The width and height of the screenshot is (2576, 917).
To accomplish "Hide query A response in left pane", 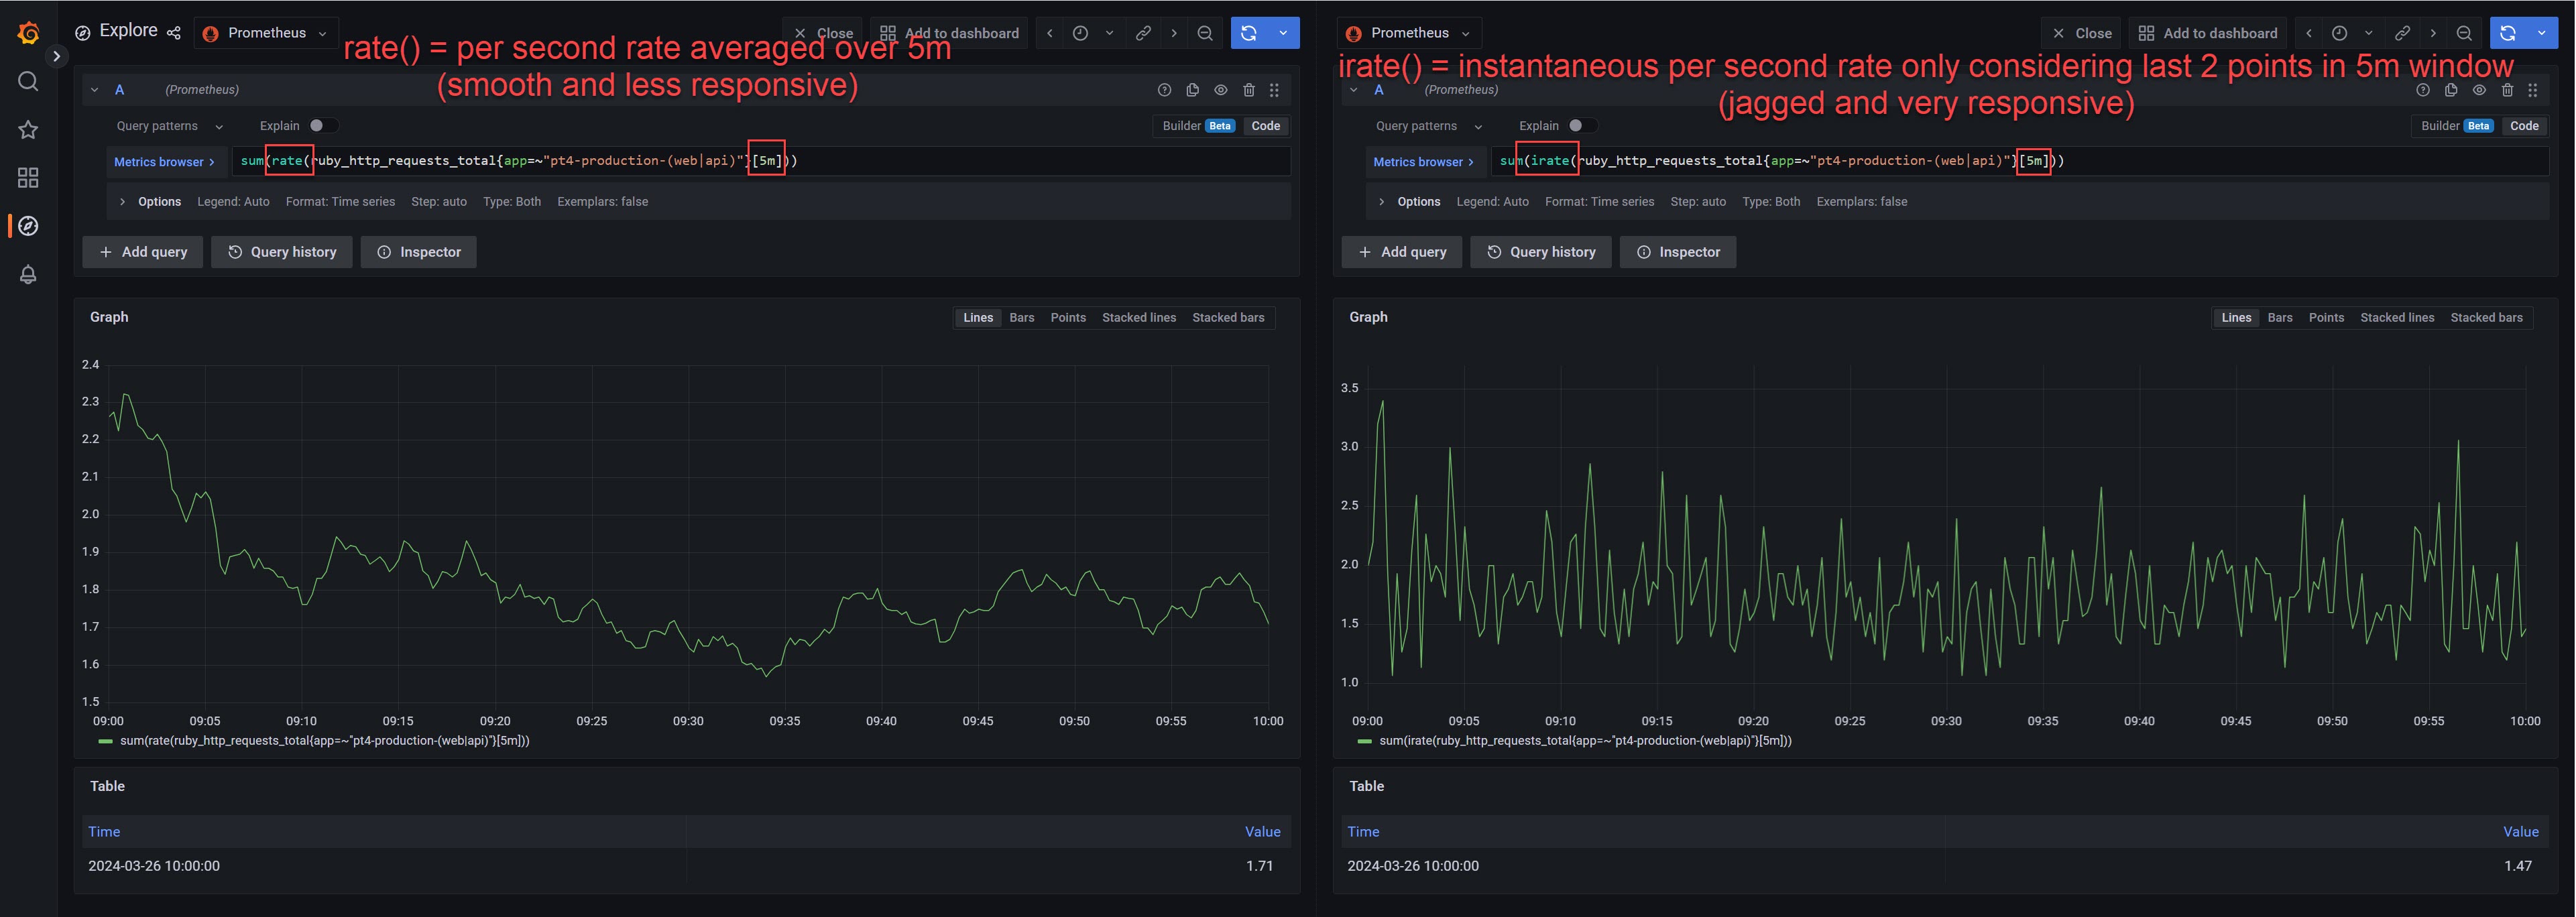I will tap(1221, 90).
